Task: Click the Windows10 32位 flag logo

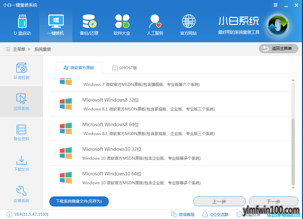Action: pyautogui.click(x=66, y=153)
